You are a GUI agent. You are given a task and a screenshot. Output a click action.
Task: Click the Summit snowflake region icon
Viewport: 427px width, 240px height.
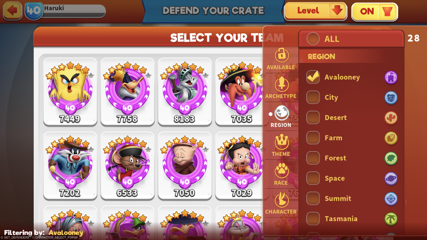pyautogui.click(x=391, y=199)
